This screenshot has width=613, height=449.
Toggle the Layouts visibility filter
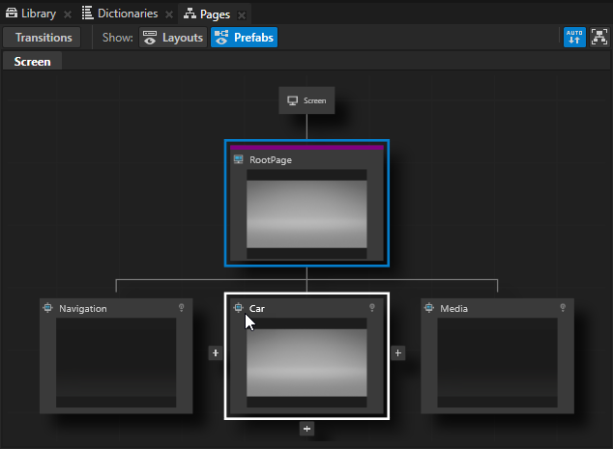click(x=172, y=38)
